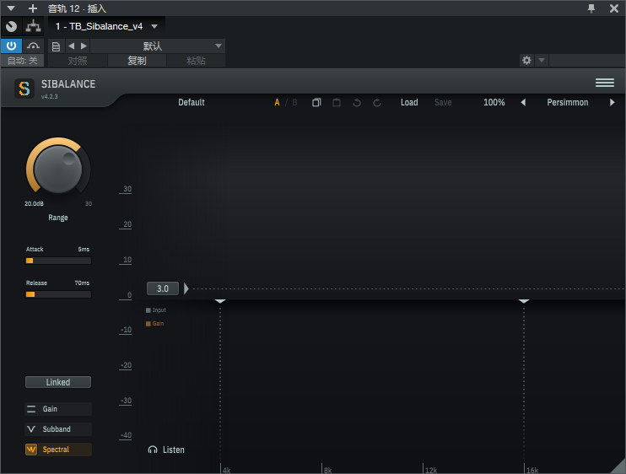Click the Persimmon theme name
Image resolution: width=626 pixels, height=474 pixels.
click(567, 103)
